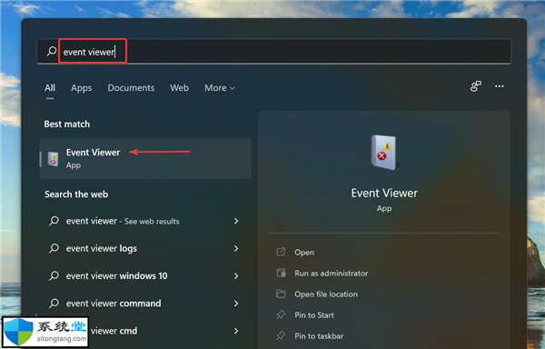The image size is (545, 349).
Task: Switch to the Documents tab
Action: click(131, 88)
